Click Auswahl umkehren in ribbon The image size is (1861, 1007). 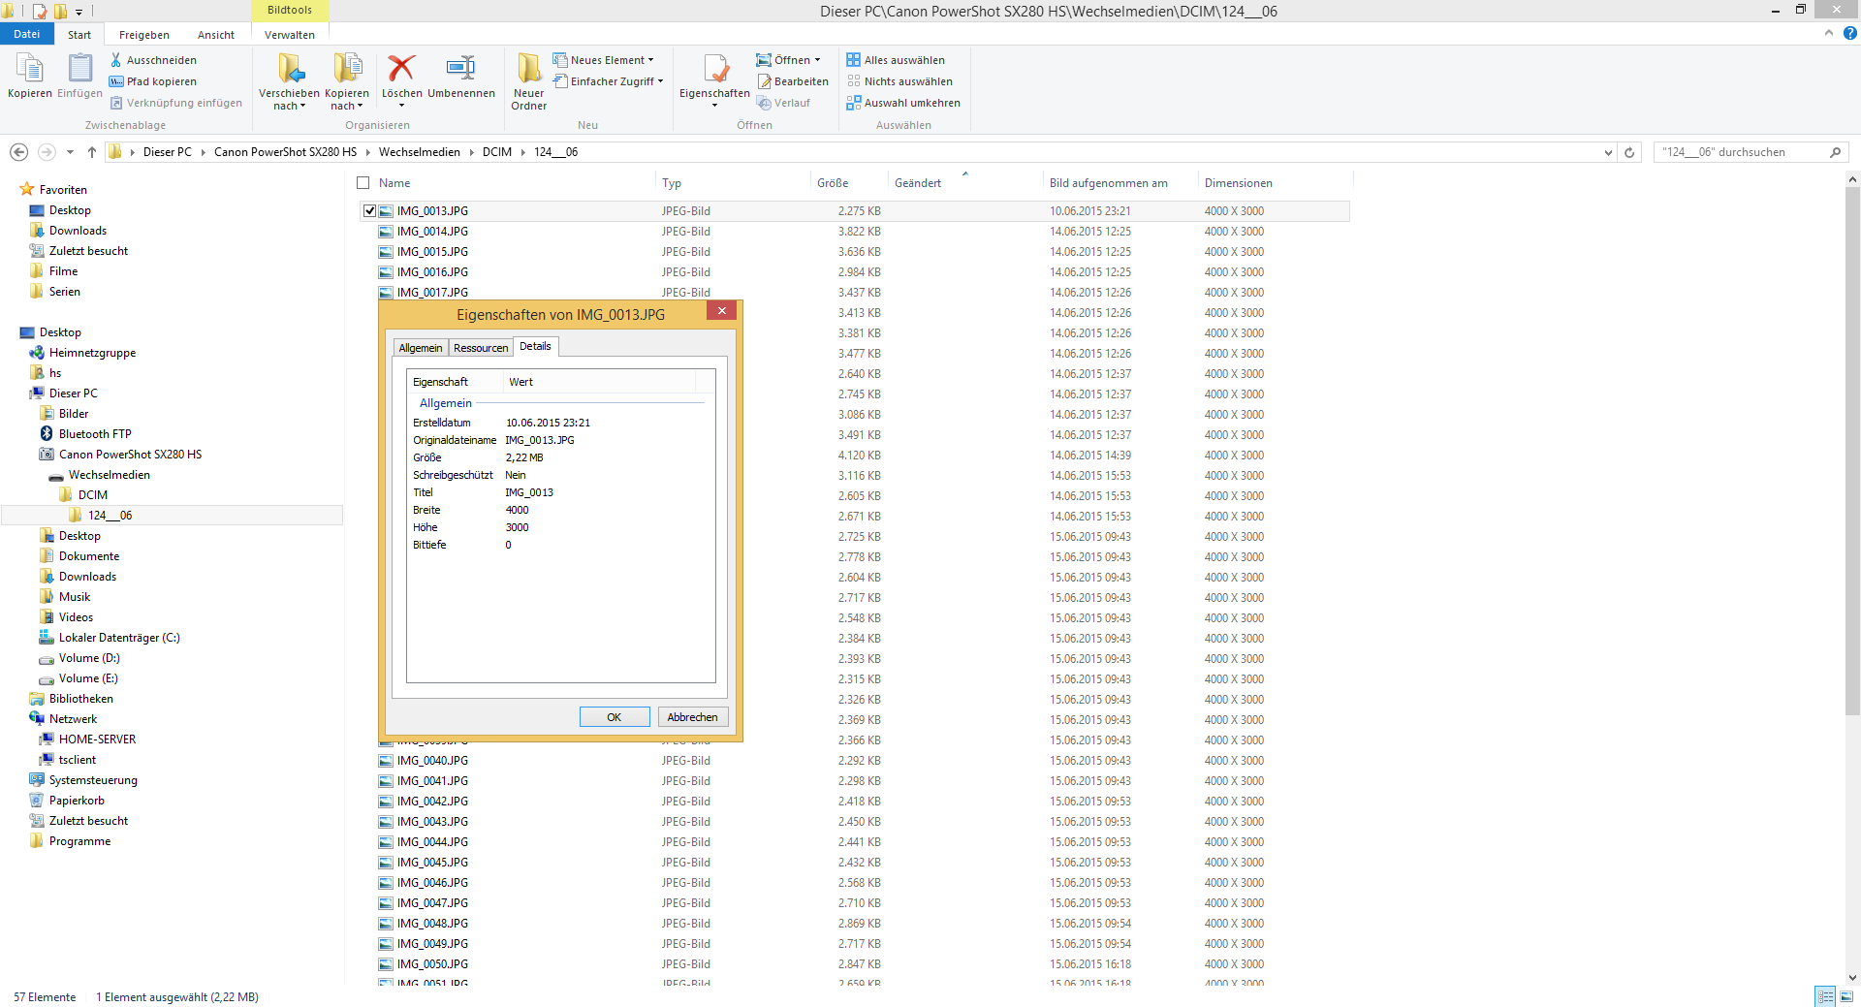(x=903, y=103)
